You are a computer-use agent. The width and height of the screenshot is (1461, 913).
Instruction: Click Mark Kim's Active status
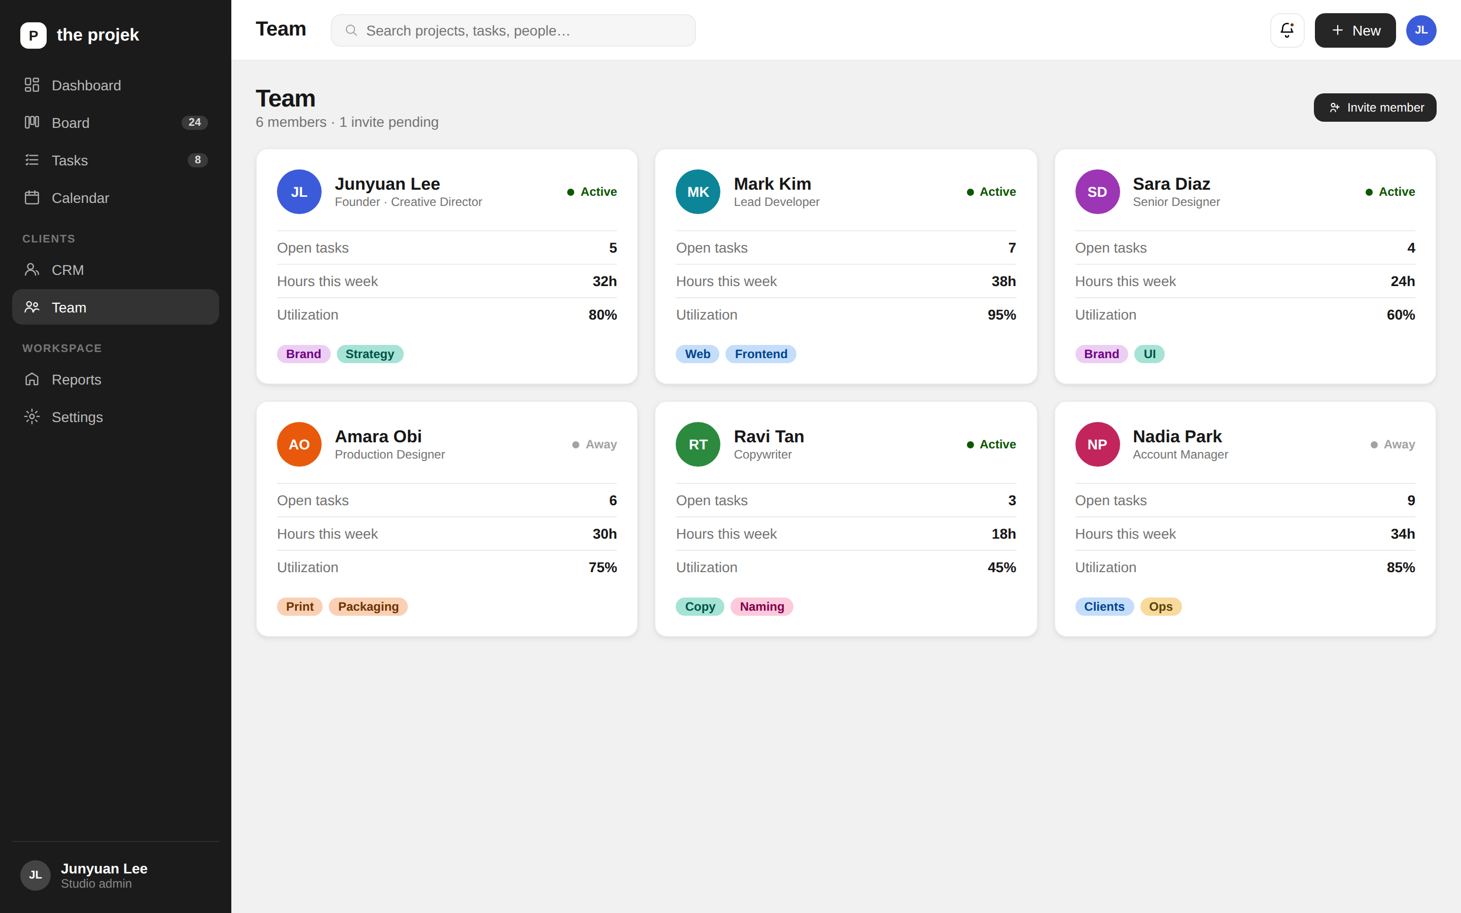click(x=991, y=191)
